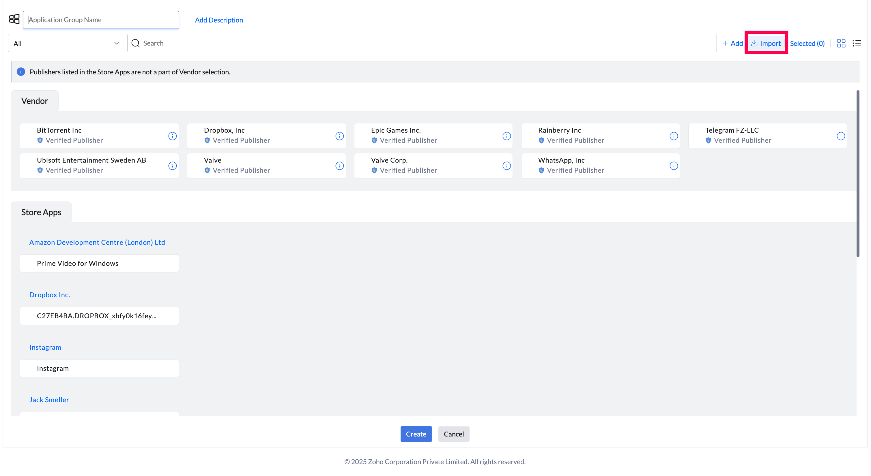
Task: Open the Store Apps section tab
Action: tap(41, 212)
